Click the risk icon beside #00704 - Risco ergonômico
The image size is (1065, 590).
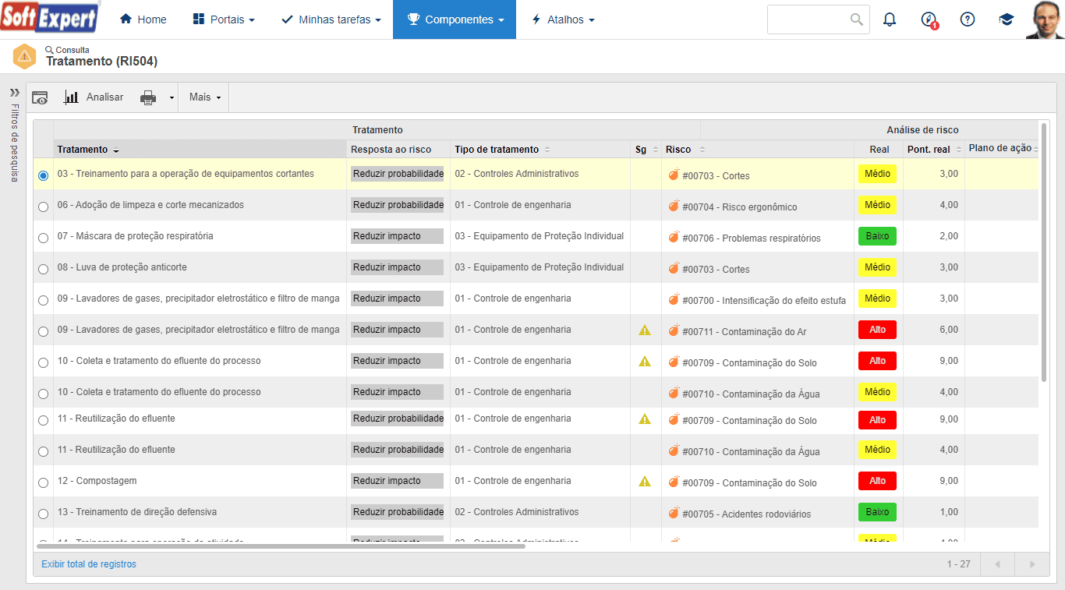[674, 206]
